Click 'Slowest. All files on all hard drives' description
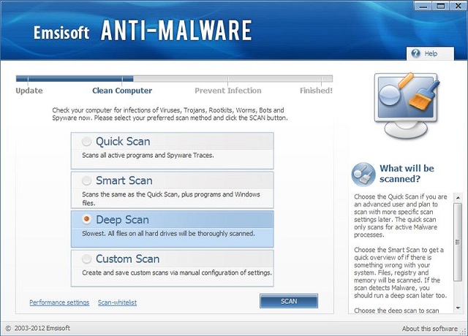The height and width of the screenshot is (336, 468). click(168, 234)
